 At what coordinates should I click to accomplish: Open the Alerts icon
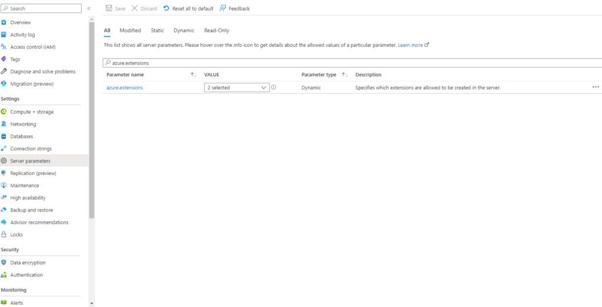[x=4, y=303]
